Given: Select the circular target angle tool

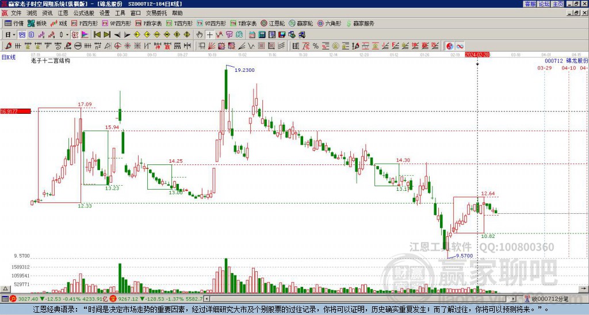Looking at the screenshot, I should click(117, 46).
